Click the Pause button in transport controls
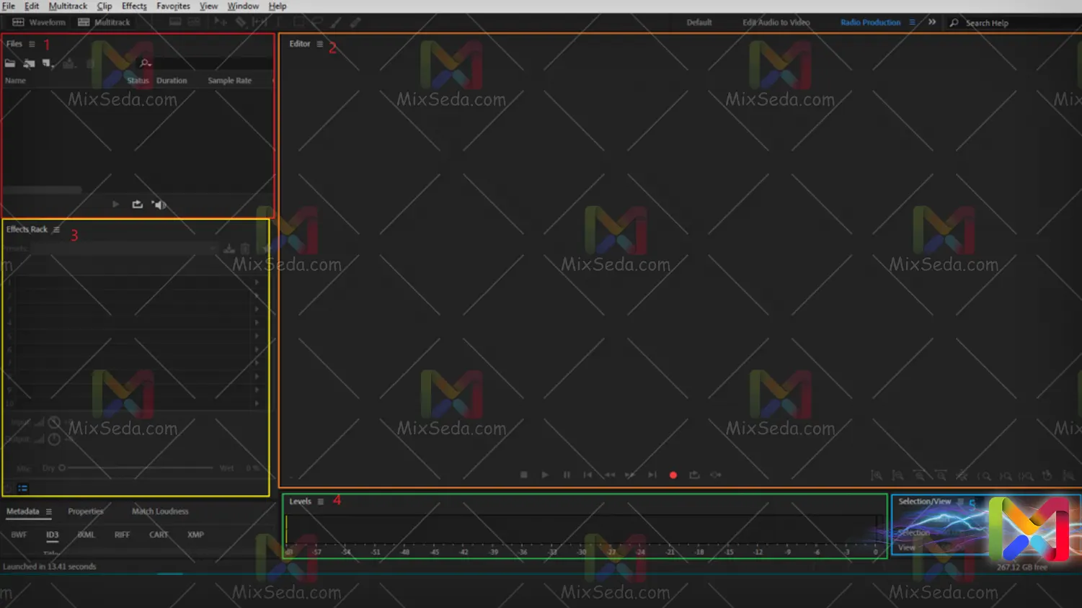1082x608 pixels. [567, 475]
